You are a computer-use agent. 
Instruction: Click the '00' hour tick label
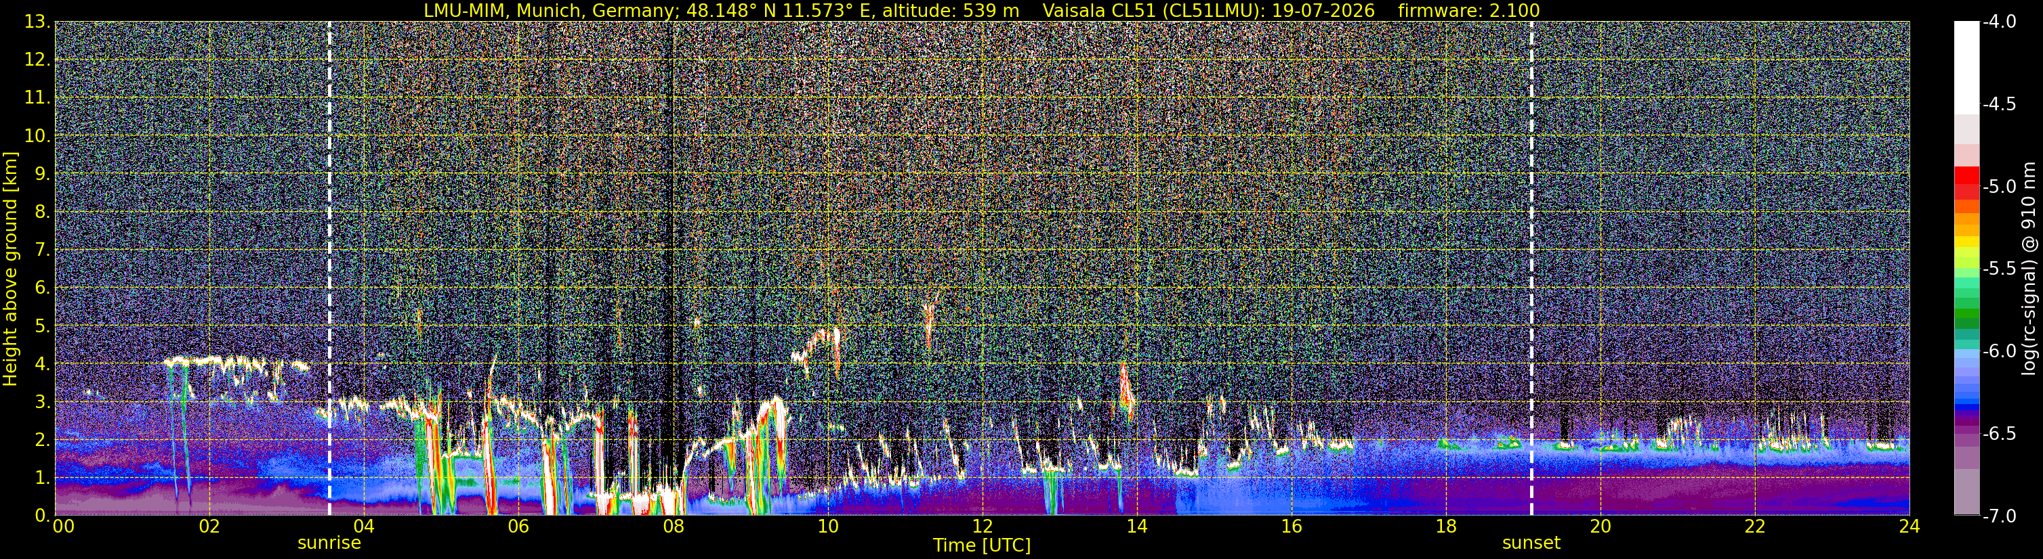click(64, 527)
